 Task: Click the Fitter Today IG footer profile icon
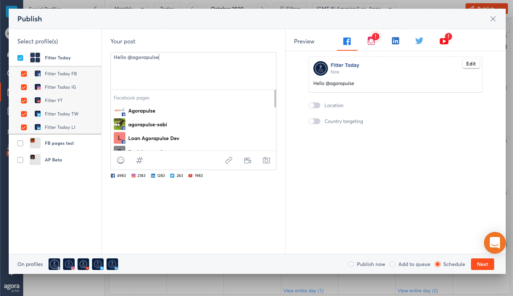pyautogui.click(x=69, y=264)
